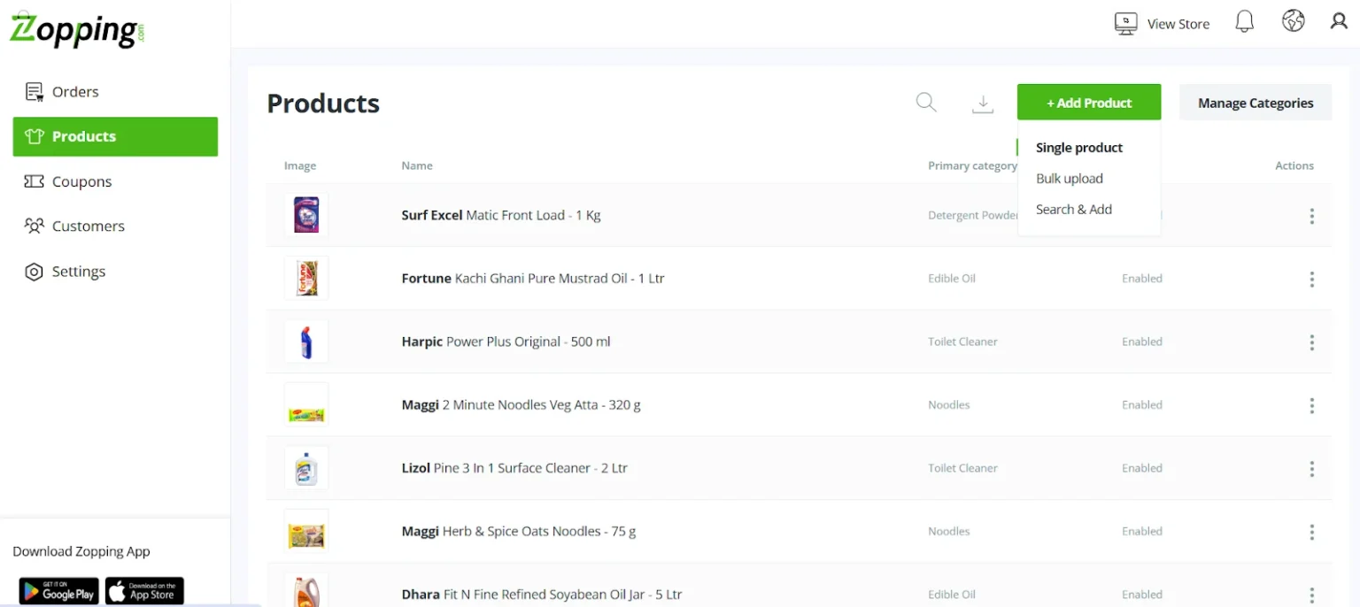The width and height of the screenshot is (1360, 607).
Task: Search products with magnifier icon
Action: [x=926, y=103]
